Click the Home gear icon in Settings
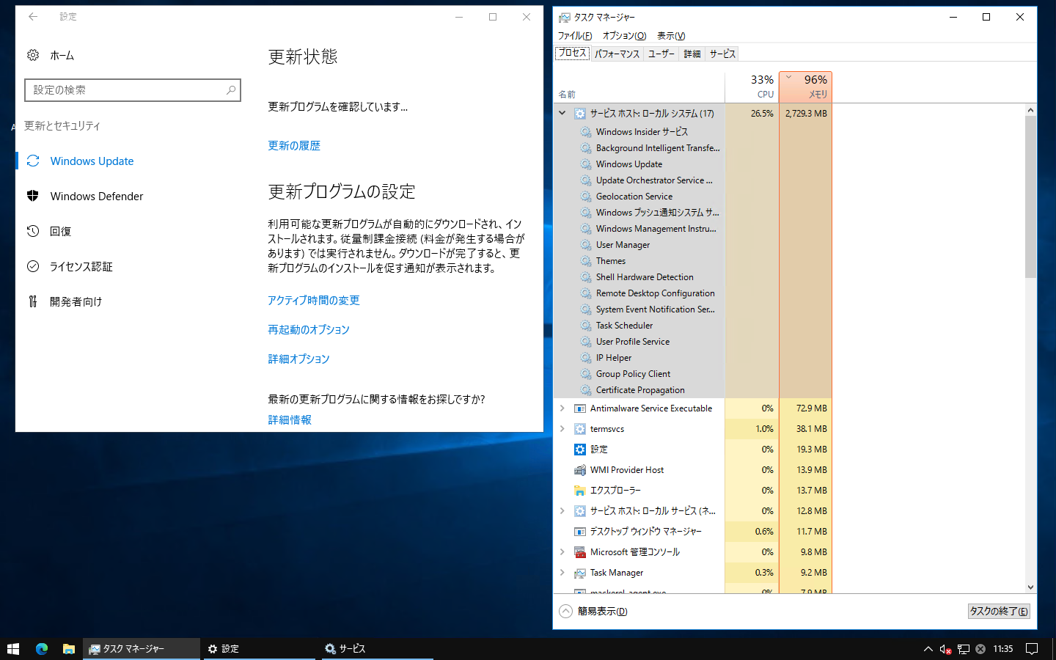 pyautogui.click(x=33, y=55)
